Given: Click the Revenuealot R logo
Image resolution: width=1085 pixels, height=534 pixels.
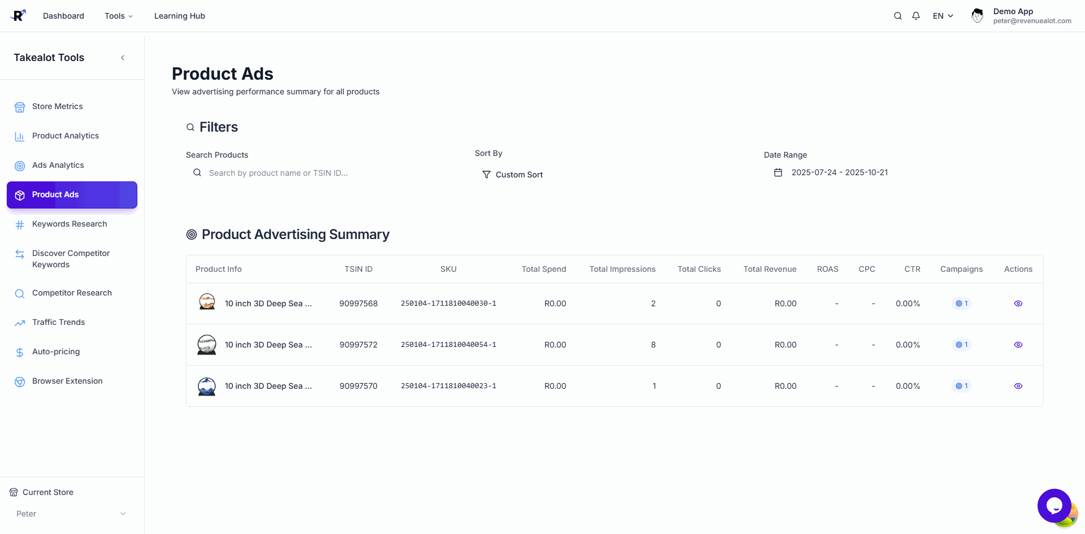Looking at the screenshot, I should (x=18, y=15).
